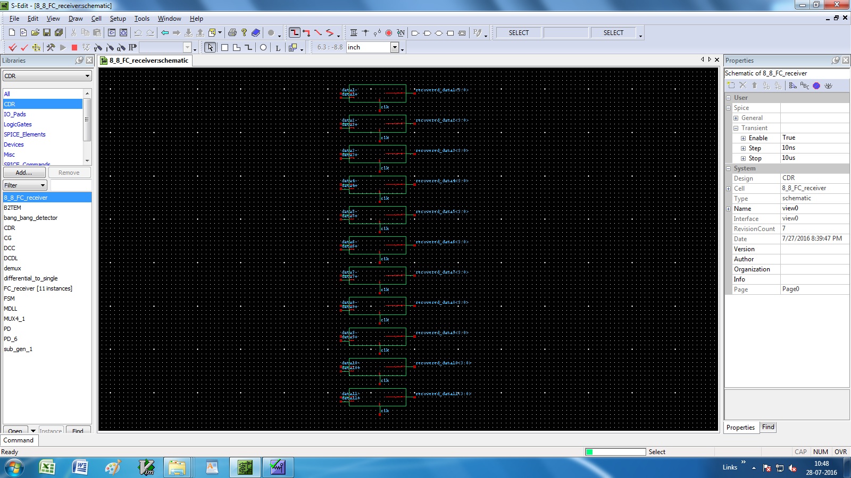851x478 pixels.
Task: Click the Save All stacked disks icon
Action: click(x=59, y=33)
